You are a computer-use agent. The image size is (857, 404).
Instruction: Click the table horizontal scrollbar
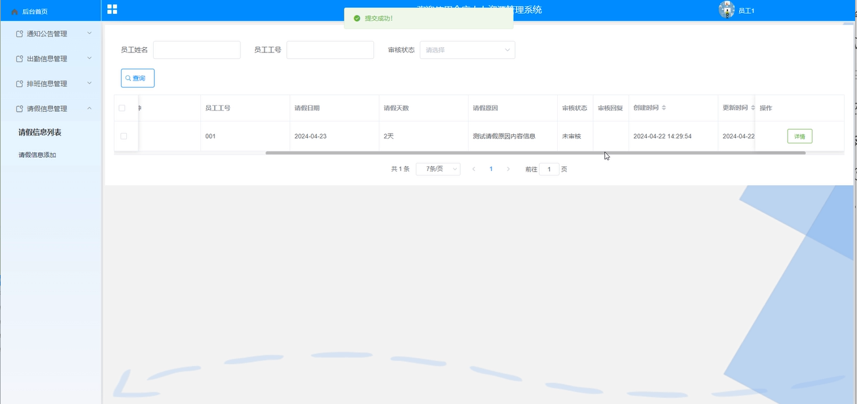point(535,153)
